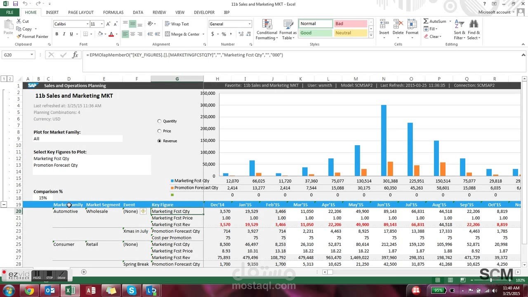Cut the selected cell contents
The width and height of the screenshot is (528, 297).
[x=23, y=21]
